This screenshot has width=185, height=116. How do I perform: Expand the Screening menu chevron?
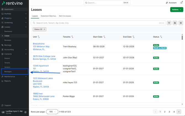26,23
